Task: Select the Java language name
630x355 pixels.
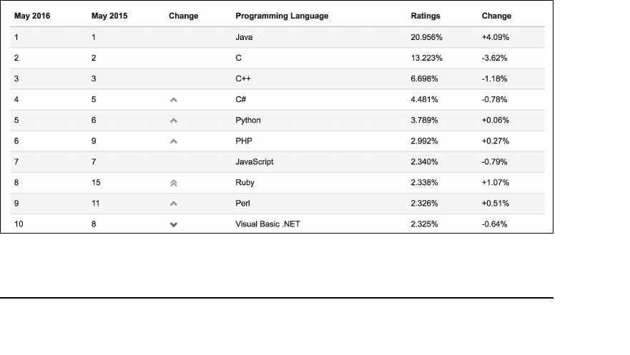Action: tap(244, 37)
